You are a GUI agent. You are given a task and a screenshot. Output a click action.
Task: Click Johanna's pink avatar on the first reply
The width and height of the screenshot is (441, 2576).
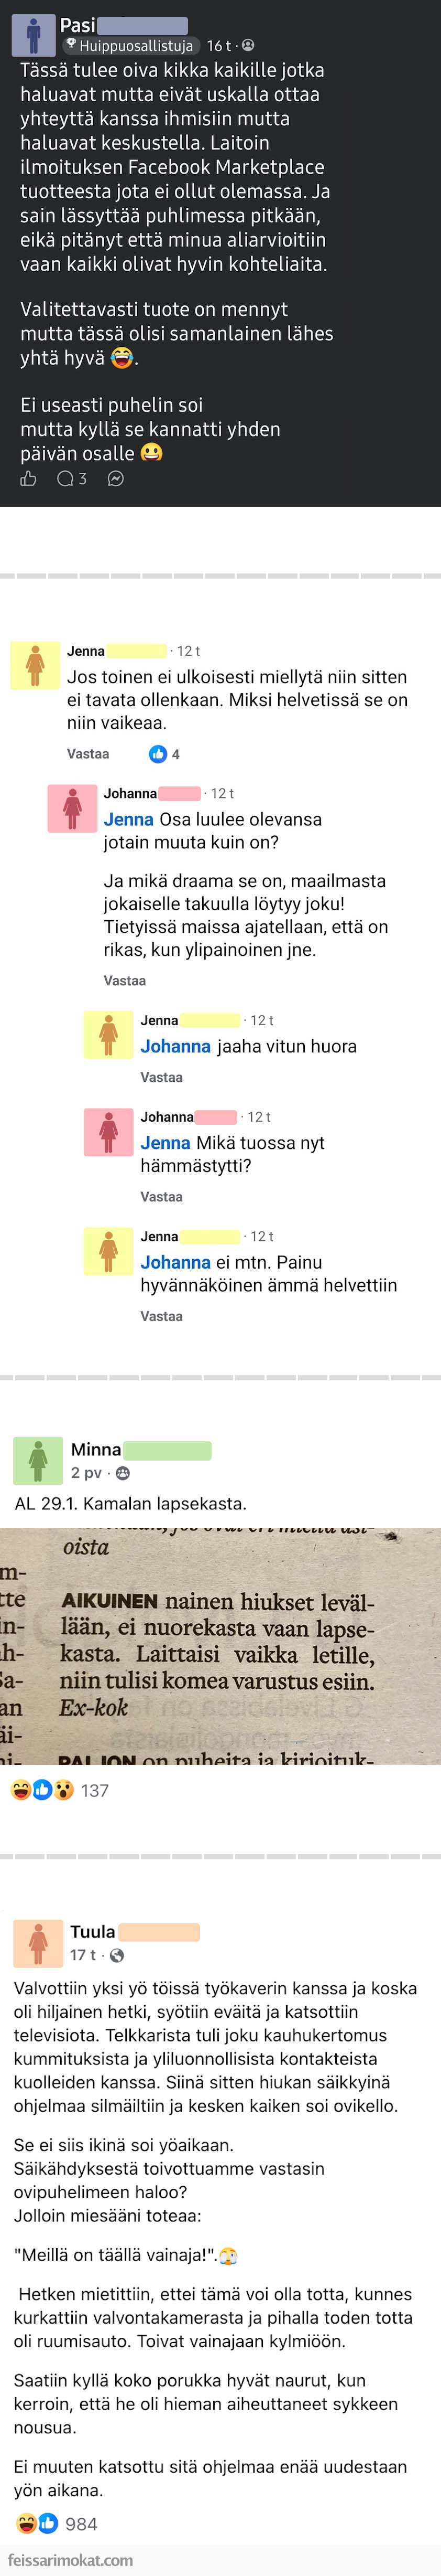tap(72, 808)
